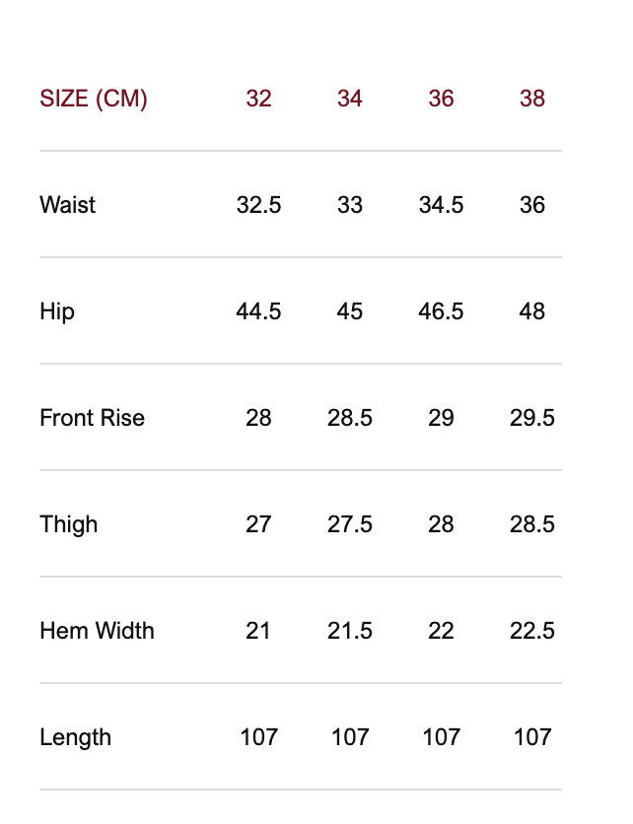Select size 38 column header
The height and width of the screenshot is (824, 633).
(x=532, y=99)
